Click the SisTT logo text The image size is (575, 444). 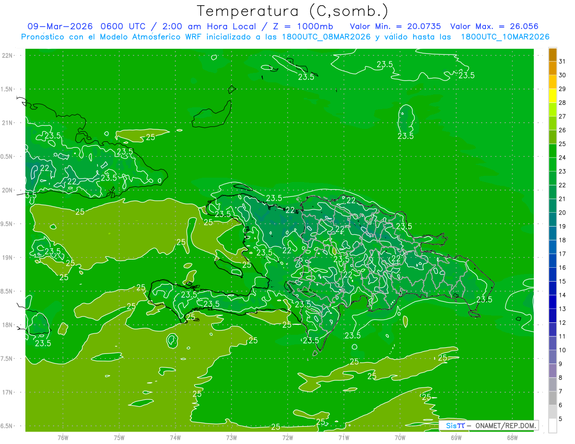[455, 425]
